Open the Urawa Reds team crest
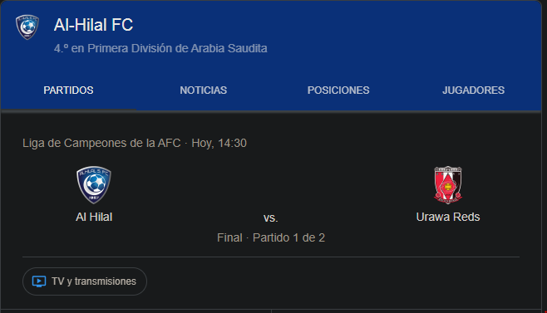547x313 pixels. click(x=448, y=185)
